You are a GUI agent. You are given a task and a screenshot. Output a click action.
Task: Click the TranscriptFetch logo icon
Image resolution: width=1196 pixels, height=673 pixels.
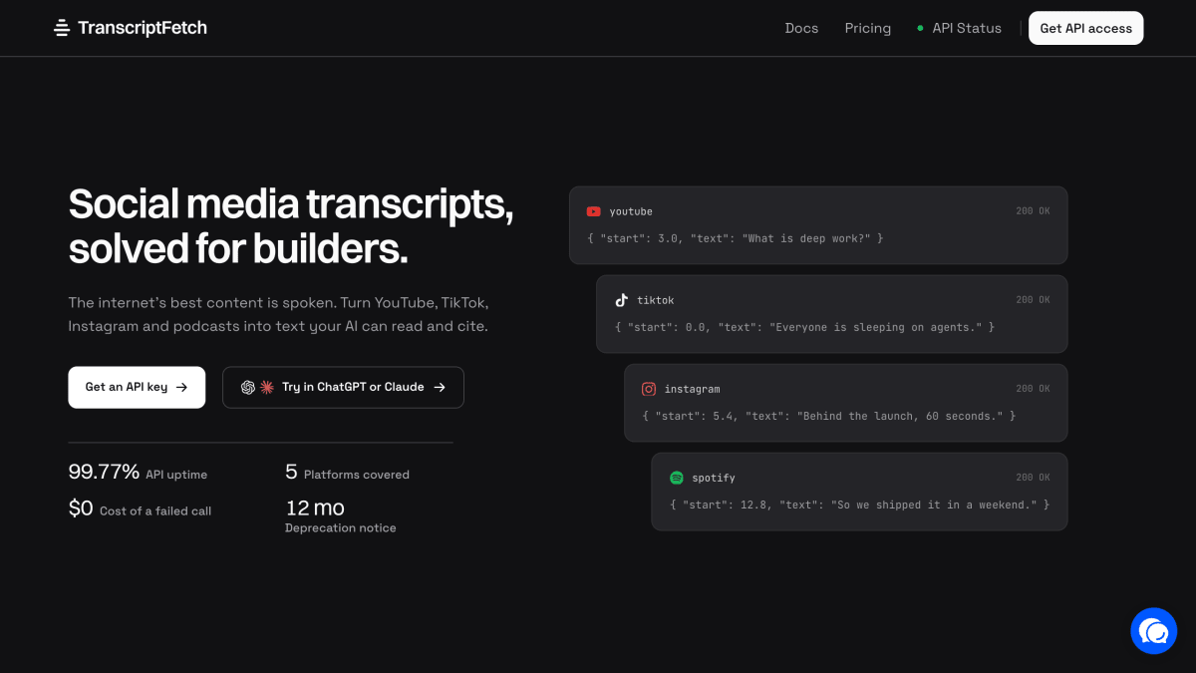pyautogui.click(x=62, y=28)
